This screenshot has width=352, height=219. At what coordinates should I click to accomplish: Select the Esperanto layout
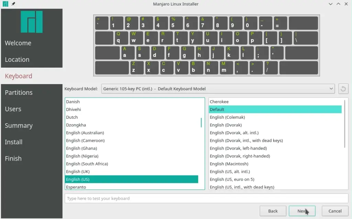[132, 187]
